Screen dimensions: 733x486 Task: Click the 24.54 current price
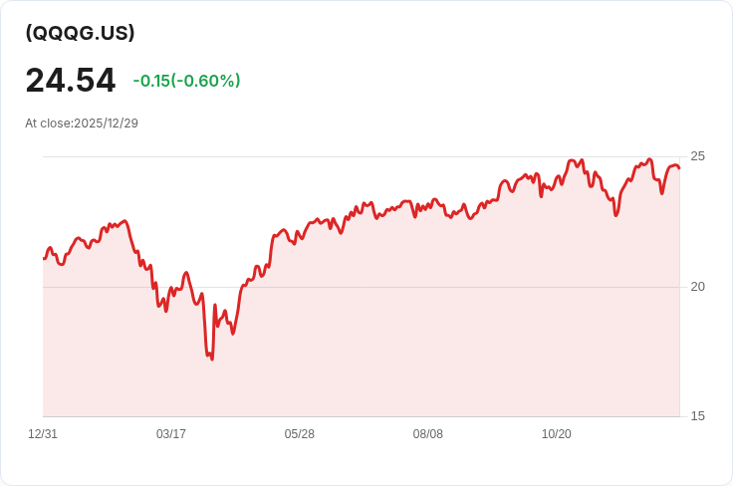(x=70, y=81)
